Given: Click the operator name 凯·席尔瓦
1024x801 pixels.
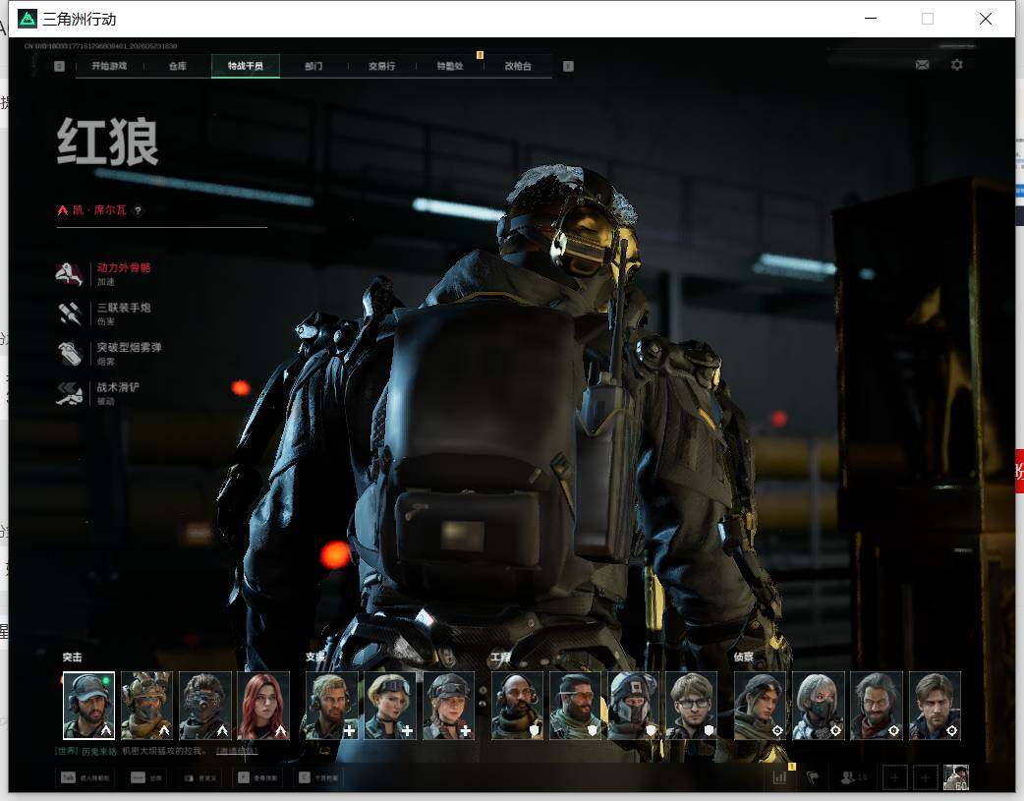Looking at the screenshot, I should [x=98, y=210].
